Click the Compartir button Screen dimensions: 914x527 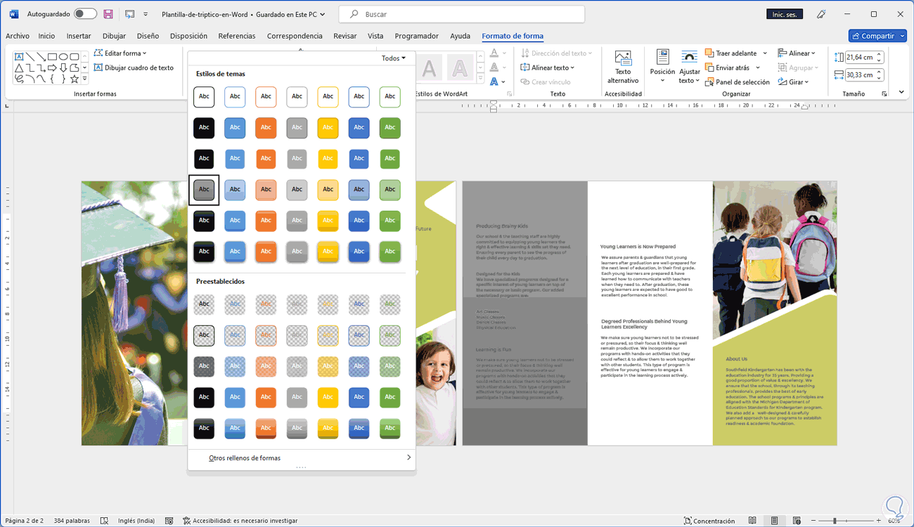tap(877, 36)
